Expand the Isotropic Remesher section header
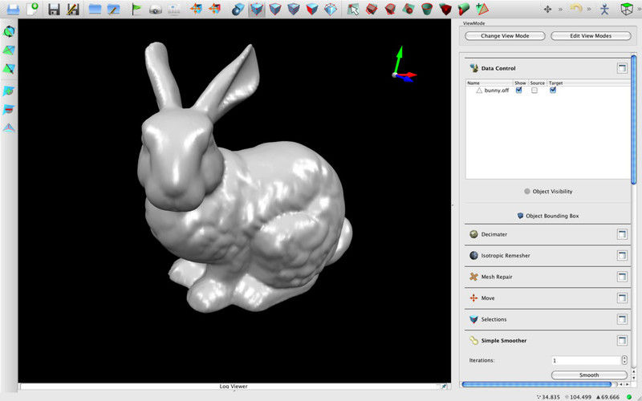 547,255
